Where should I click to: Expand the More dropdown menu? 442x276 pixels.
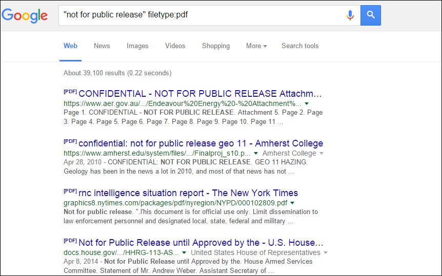click(x=256, y=46)
